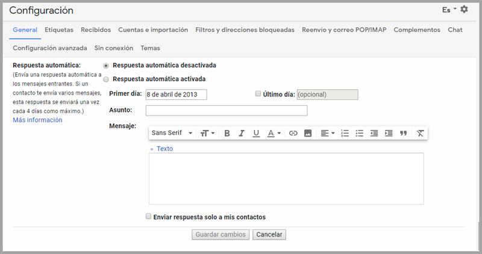Image resolution: width=482 pixels, height=254 pixels.
Task: Remove formatting from message text
Action: click(x=421, y=133)
